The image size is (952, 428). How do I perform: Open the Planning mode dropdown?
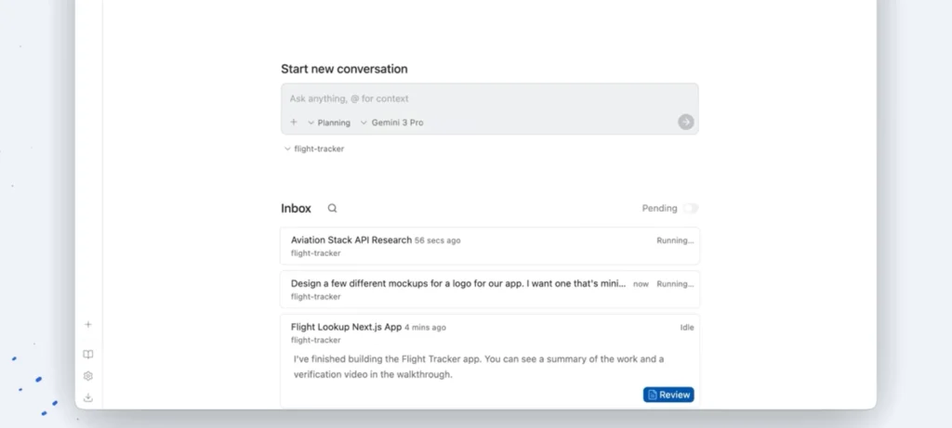click(x=329, y=123)
